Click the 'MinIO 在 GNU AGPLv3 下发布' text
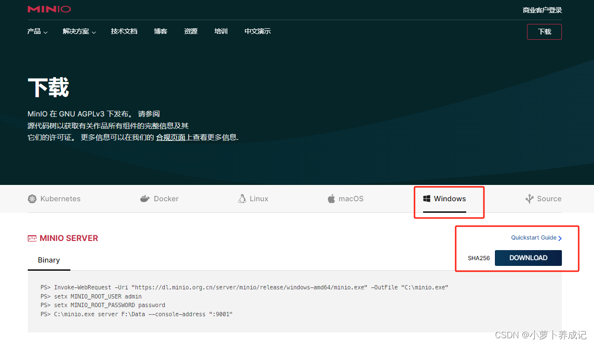Screen dimensions: 594x344 click(x=79, y=114)
